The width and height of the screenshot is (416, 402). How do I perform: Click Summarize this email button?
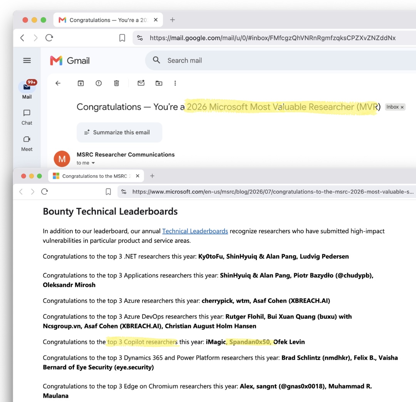click(119, 132)
